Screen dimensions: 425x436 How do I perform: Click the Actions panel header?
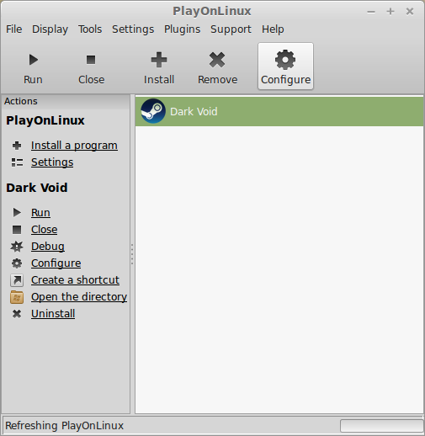tap(66, 101)
